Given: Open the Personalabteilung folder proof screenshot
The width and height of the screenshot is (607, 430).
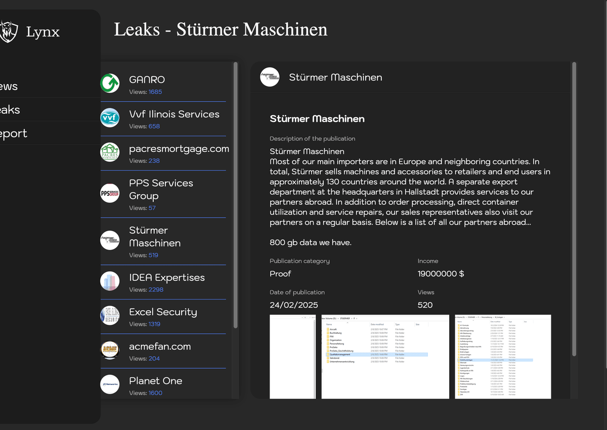Looking at the screenshot, I should [503, 357].
